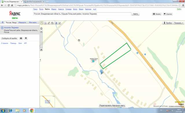Click the blue location pin on map
Image resolution: width=185 pixels, height=113 pixels.
[101, 71]
